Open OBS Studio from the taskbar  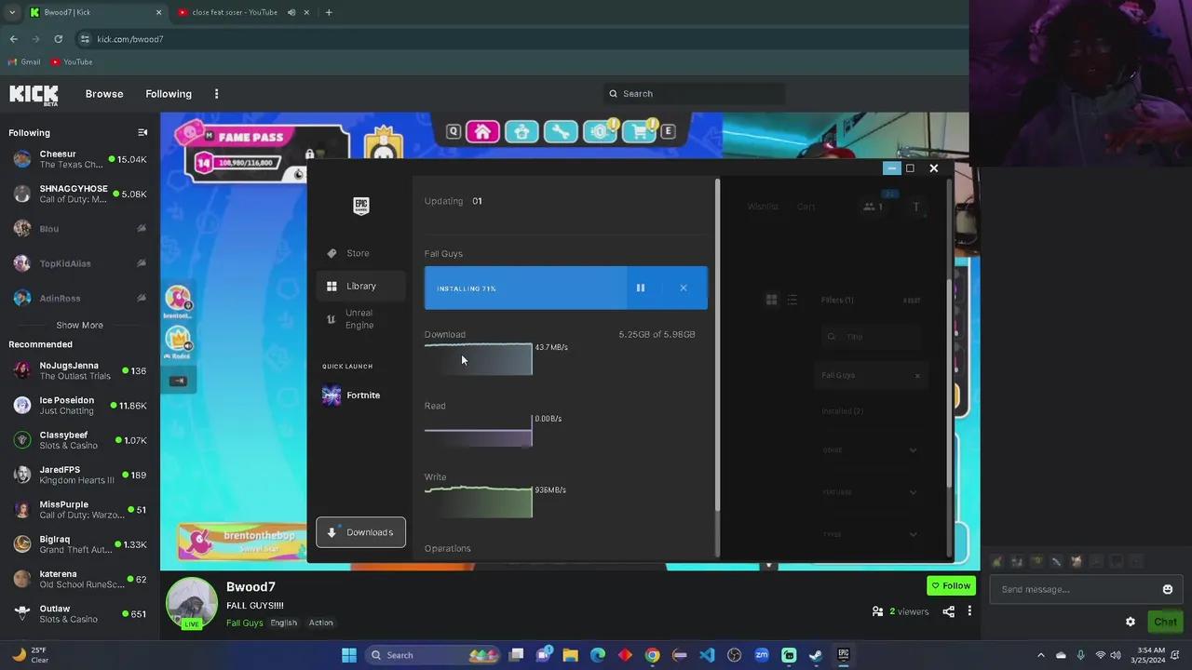(x=734, y=655)
